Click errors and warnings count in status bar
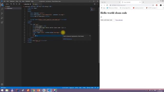Screen dimensions: 164x92 tap(3, 88)
